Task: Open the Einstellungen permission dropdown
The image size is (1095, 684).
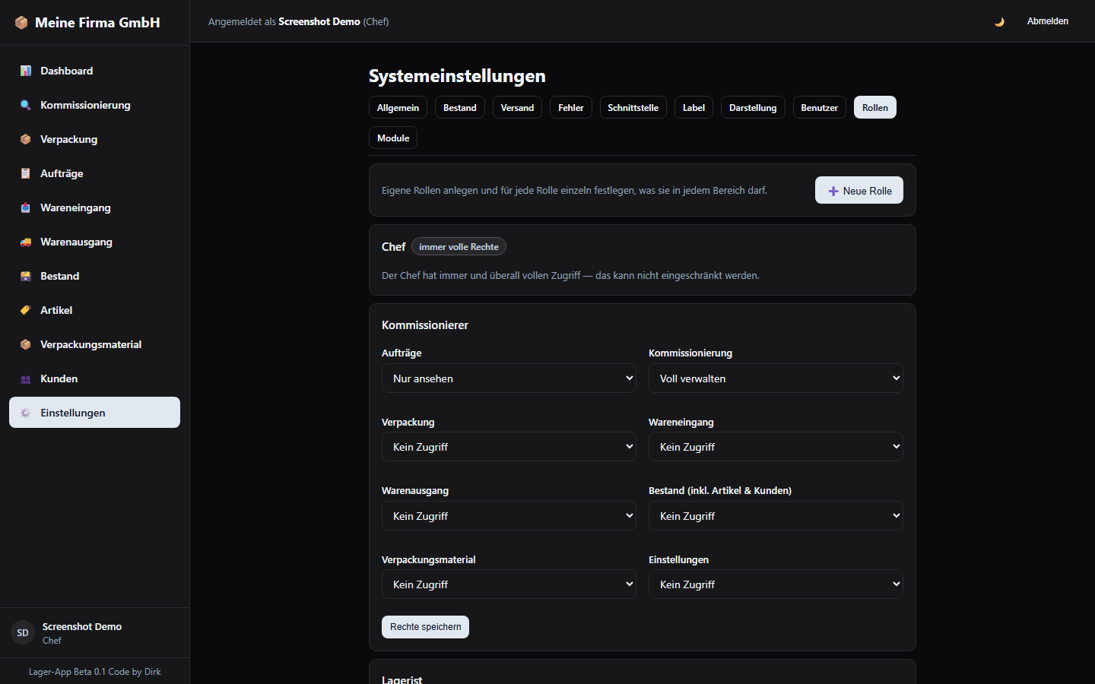Action: point(776,584)
